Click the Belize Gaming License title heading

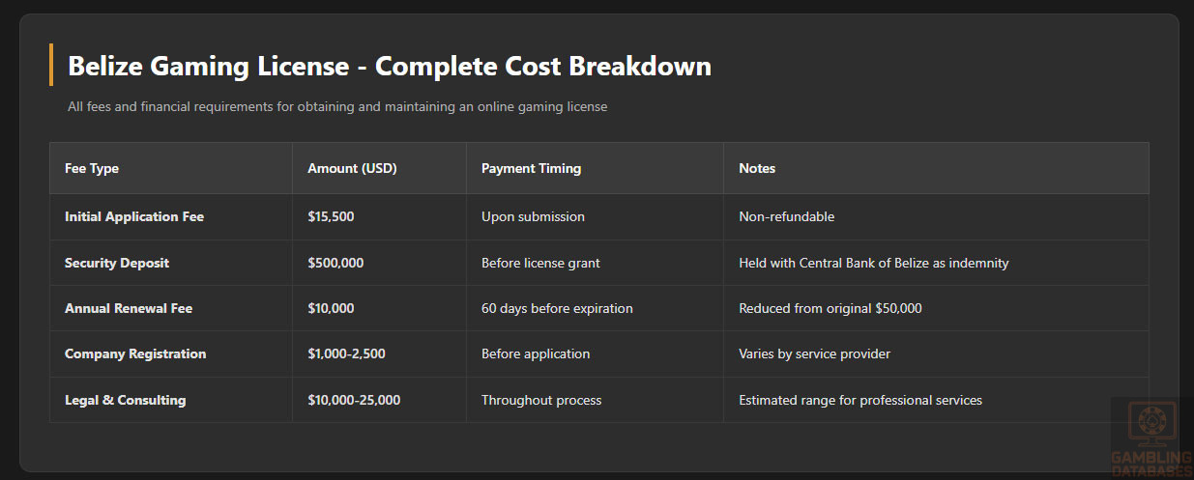(x=390, y=66)
